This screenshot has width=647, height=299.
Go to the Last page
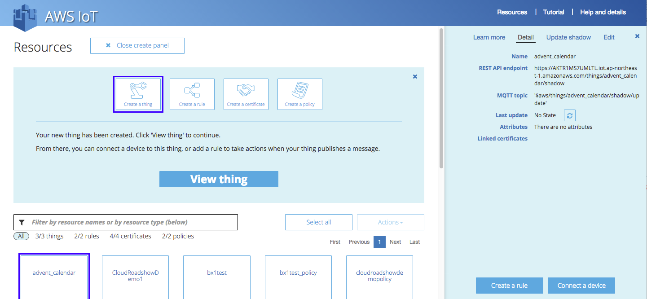pos(414,242)
